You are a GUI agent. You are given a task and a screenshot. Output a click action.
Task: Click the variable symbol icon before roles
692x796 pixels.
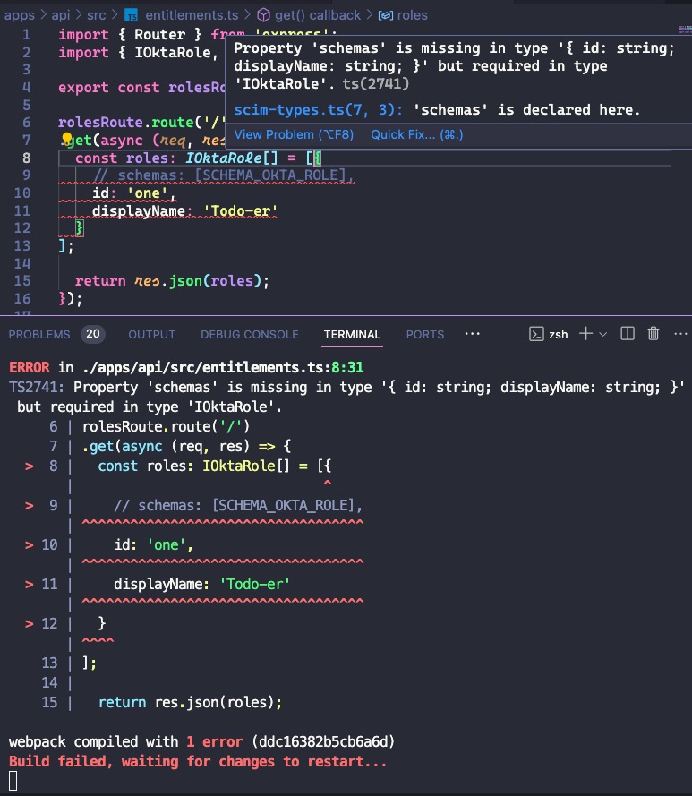pyautogui.click(x=385, y=16)
